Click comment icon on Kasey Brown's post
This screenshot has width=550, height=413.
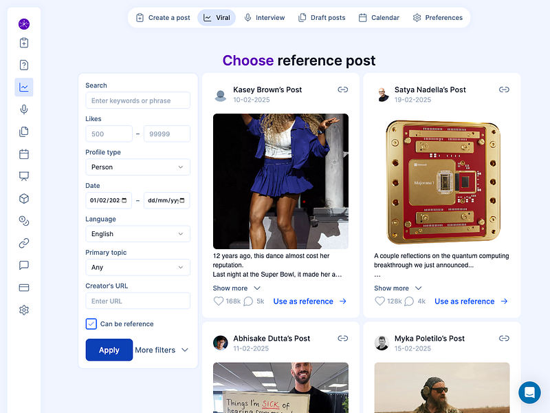coord(248,301)
